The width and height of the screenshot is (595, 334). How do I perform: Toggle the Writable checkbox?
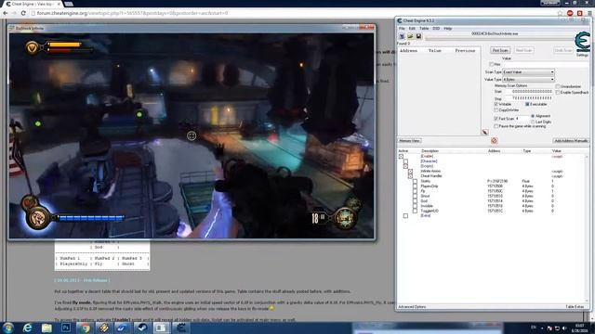pos(496,104)
